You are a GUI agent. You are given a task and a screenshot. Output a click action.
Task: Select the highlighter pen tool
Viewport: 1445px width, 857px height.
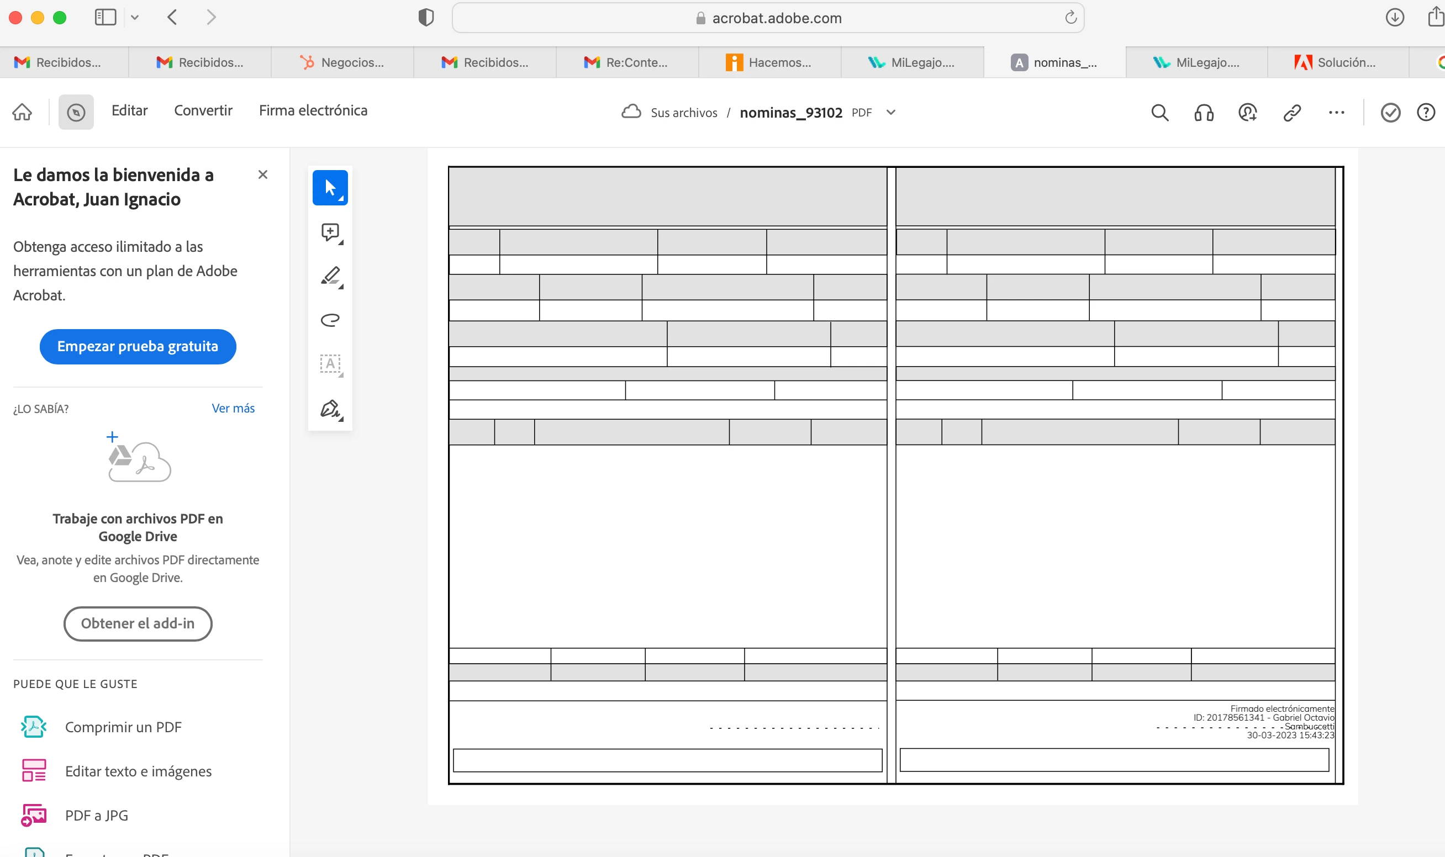pos(330,276)
